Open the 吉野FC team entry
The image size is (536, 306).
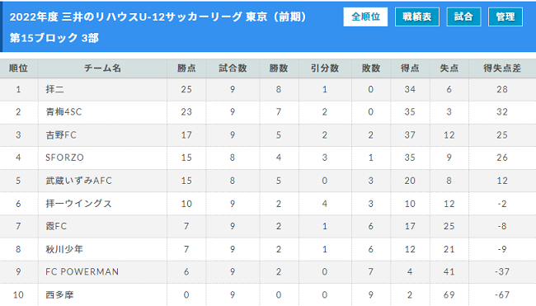(x=61, y=135)
